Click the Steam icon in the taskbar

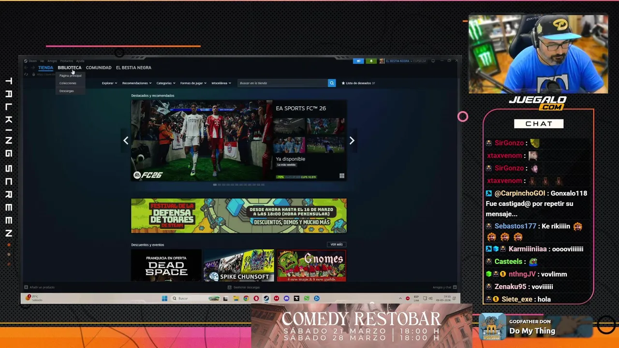[266, 298]
